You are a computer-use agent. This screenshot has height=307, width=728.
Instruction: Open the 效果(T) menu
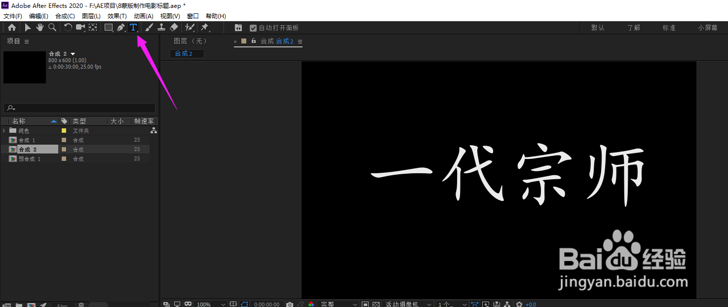[x=117, y=16]
